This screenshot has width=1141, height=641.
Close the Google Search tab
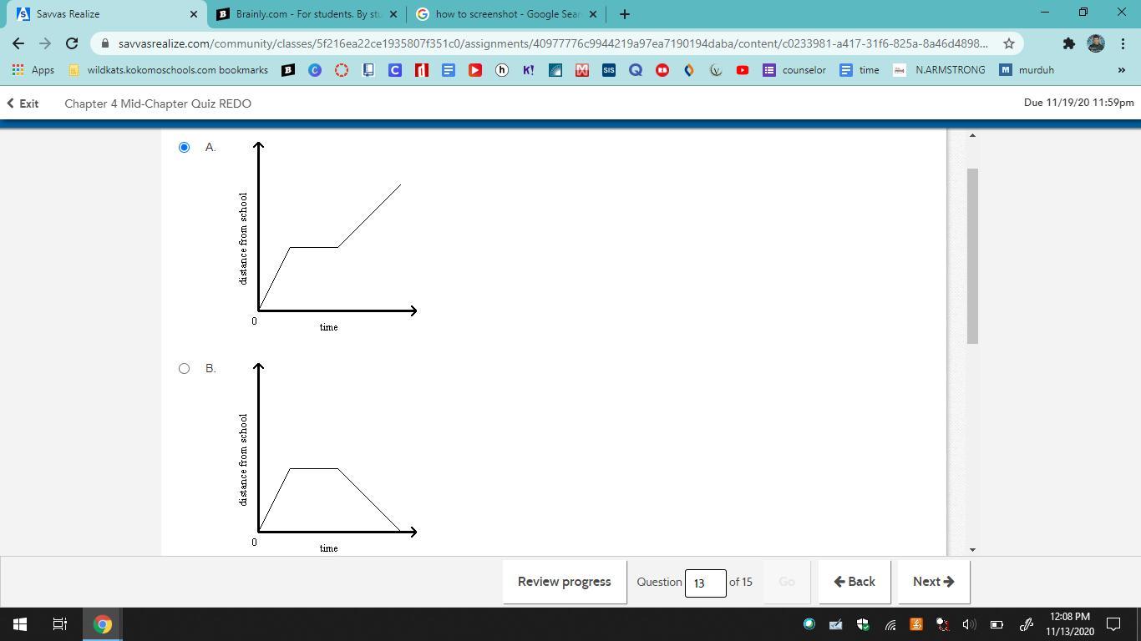pos(593,14)
